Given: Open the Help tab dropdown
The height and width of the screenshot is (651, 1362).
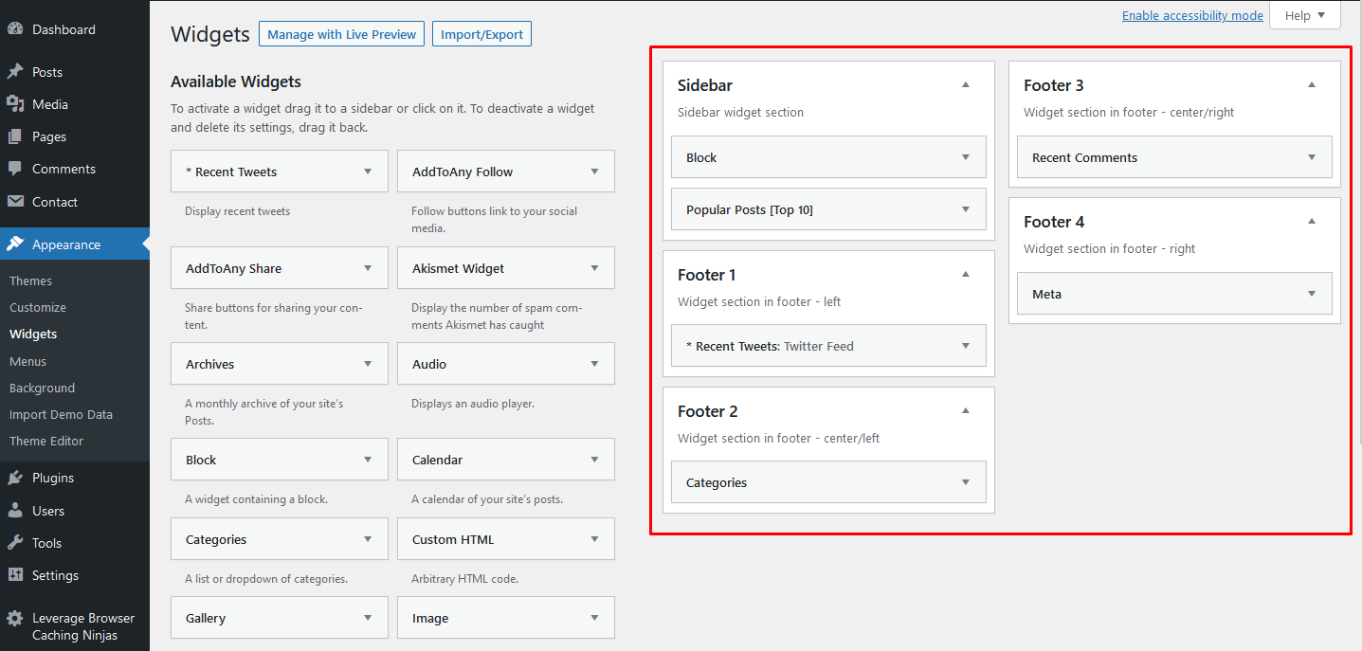Looking at the screenshot, I should click(x=1305, y=15).
